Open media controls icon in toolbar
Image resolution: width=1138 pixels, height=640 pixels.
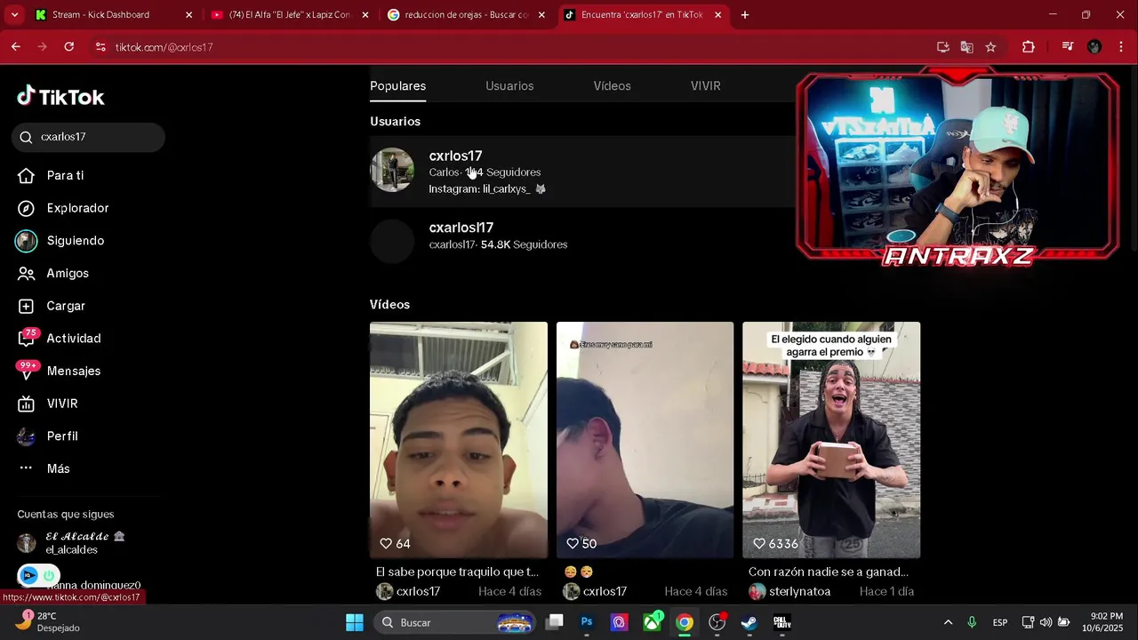click(x=1068, y=47)
